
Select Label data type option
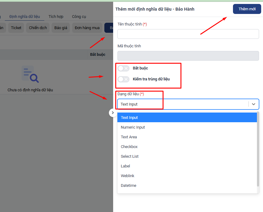[x=126, y=166]
